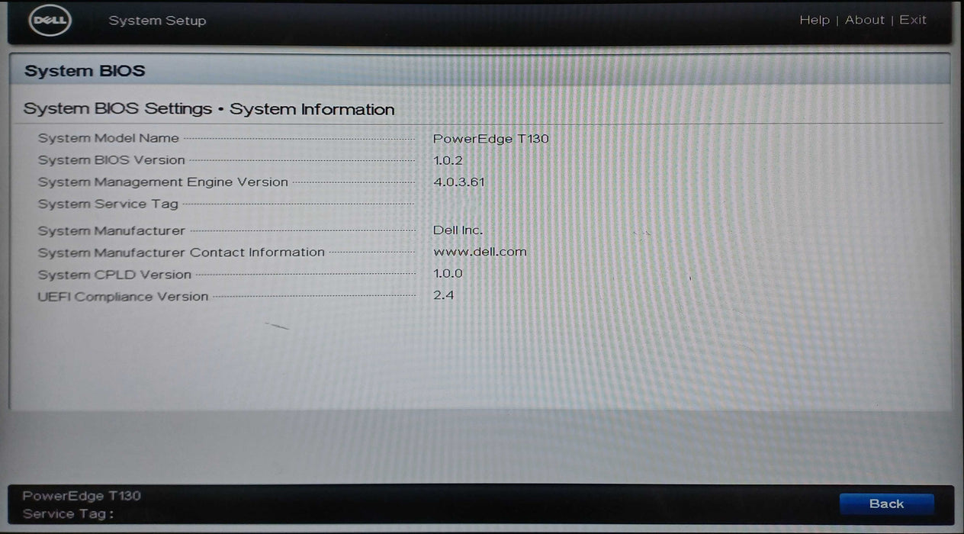Click the BIOS version value 1.0.2
The image size is (964, 534).
click(x=448, y=160)
